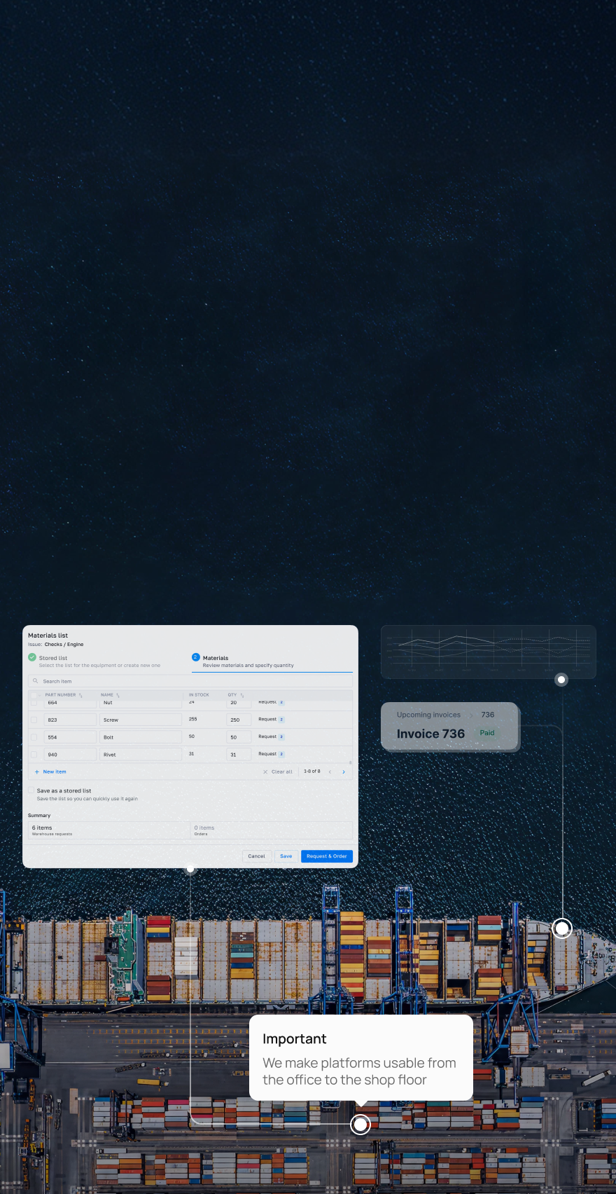
Task: Enable Save as a stored list
Action: (31, 790)
